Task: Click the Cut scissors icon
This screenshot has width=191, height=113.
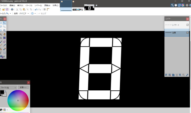Action: [17, 9]
